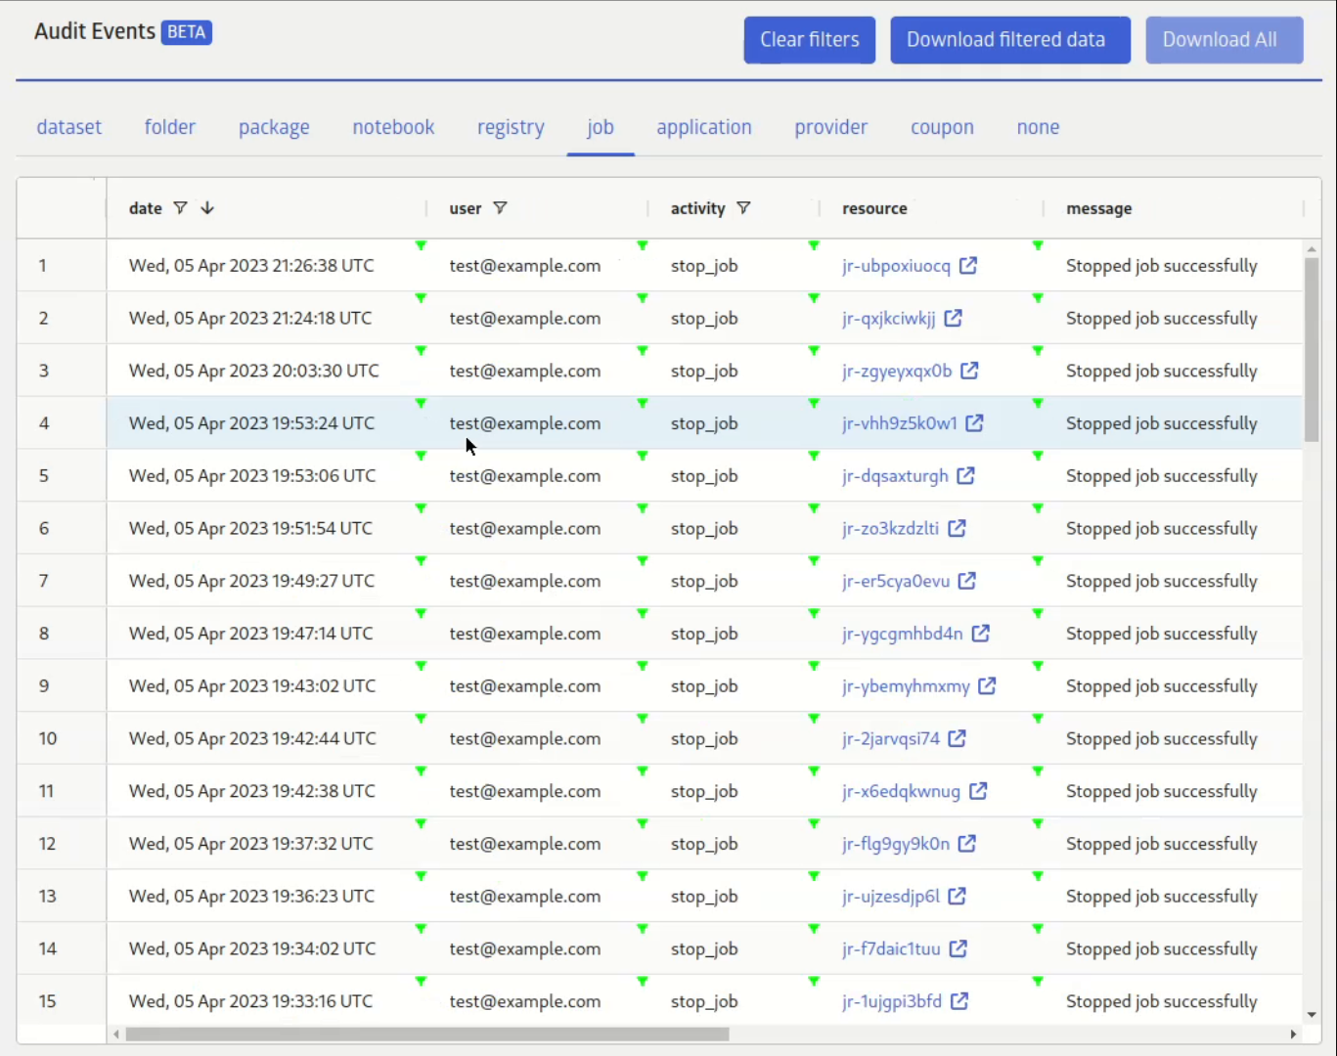Open resource link jr-ygcgmhbd4n
This screenshot has width=1337, height=1056.
(903, 634)
